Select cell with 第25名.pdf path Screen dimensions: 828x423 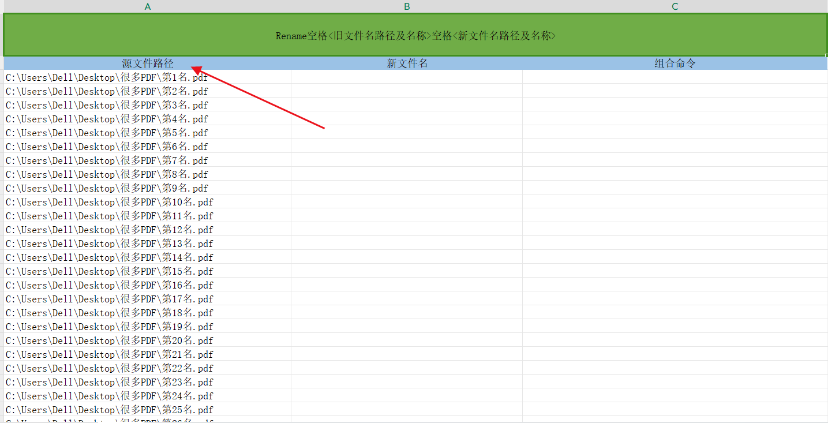pyautogui.click(x=148, y=409)
